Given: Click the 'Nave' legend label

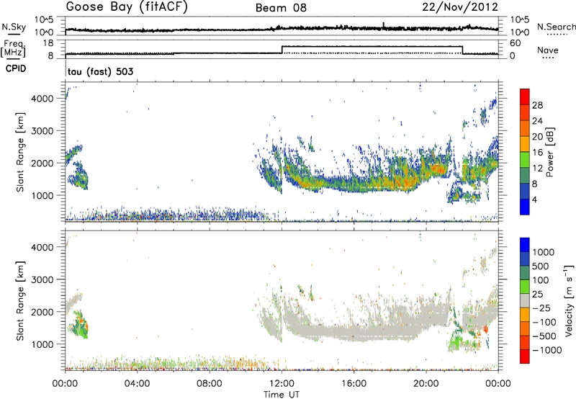Looking at the screenshot, I should click(x=548, y=50).
